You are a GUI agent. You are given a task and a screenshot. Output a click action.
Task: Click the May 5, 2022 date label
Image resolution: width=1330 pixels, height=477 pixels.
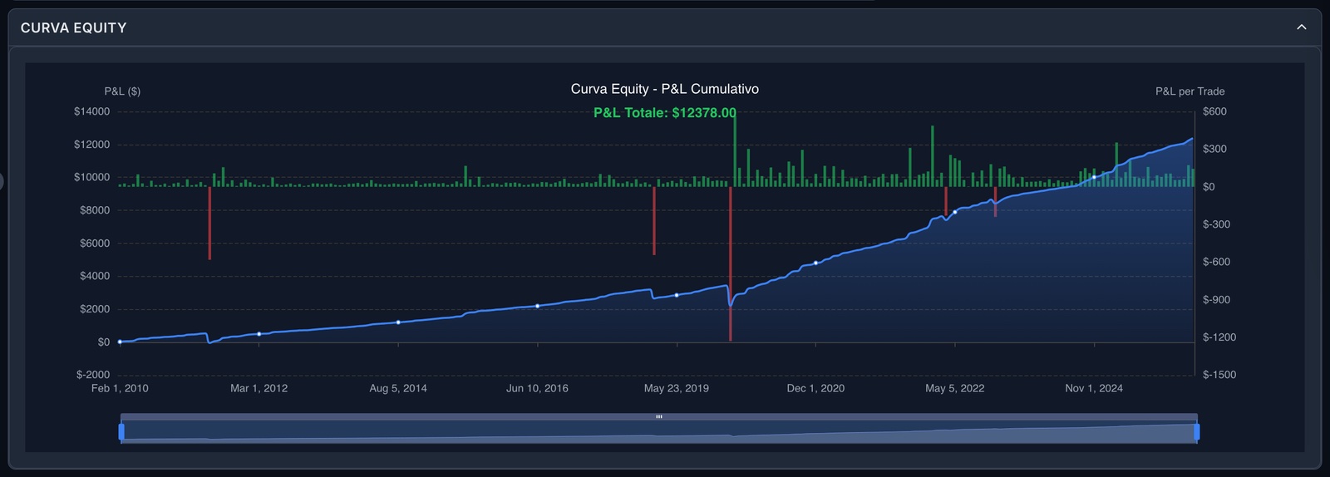[955, 388]
